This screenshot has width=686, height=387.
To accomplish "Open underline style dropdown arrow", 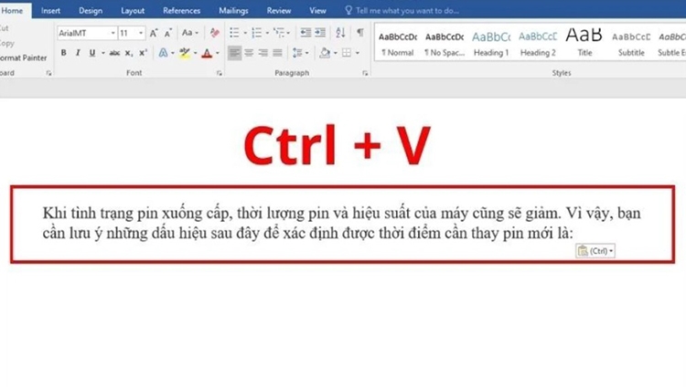I will tap(102, 53).
